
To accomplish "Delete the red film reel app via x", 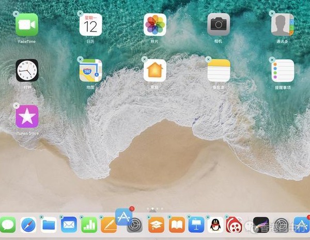I will (227, 217).
